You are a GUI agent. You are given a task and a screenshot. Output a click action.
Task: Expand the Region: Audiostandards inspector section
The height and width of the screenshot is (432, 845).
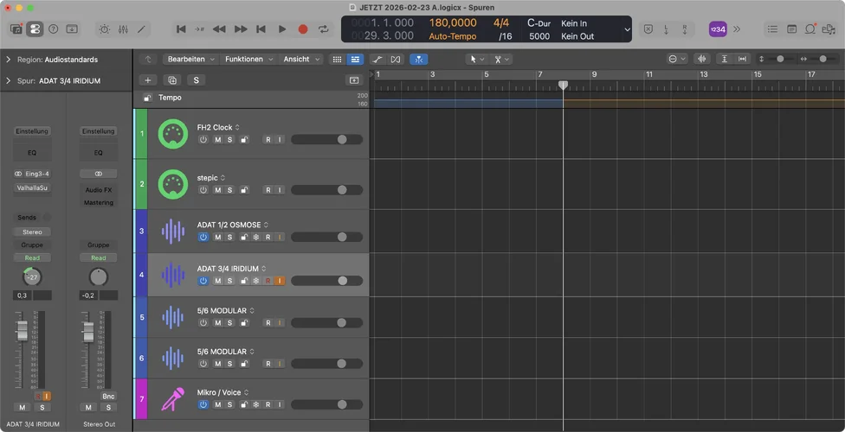(9, 60)
